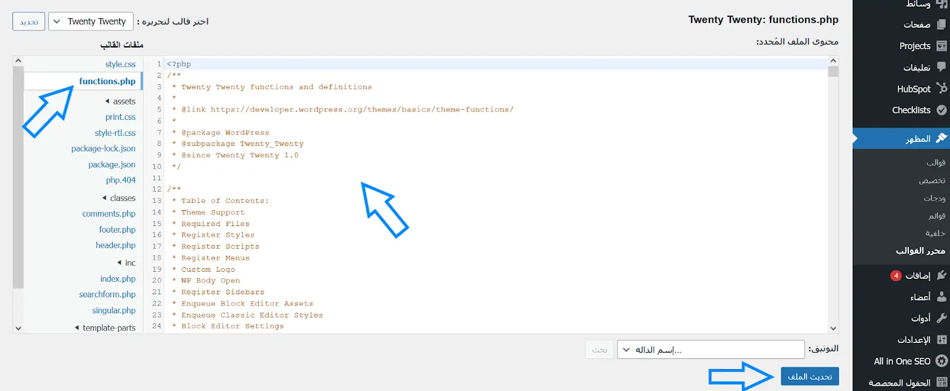This screenshot has width=950, height=391.
Task: Click the code editor scrollbar up arrow
Action: (x=833, y=61)
